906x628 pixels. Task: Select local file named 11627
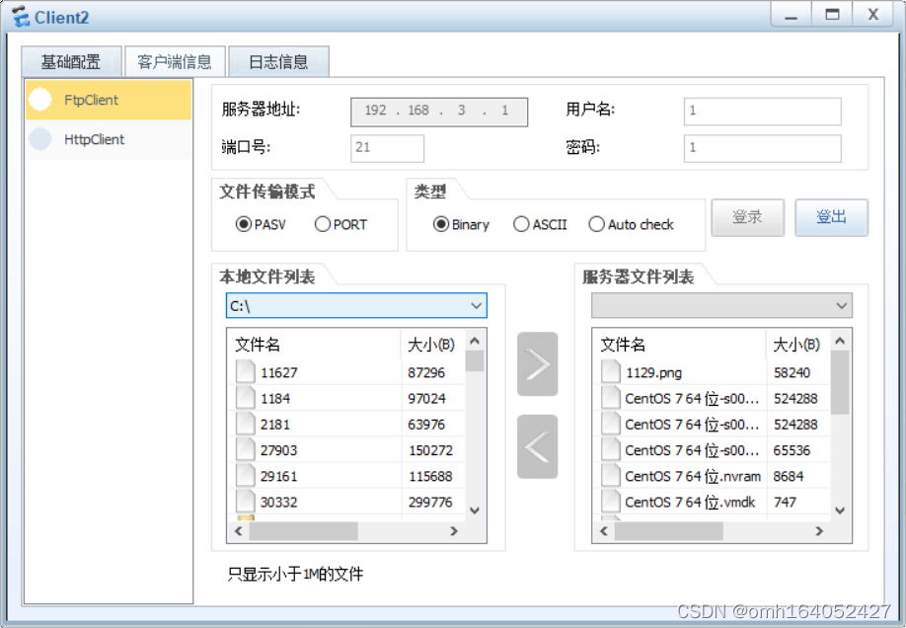(279, 373)
